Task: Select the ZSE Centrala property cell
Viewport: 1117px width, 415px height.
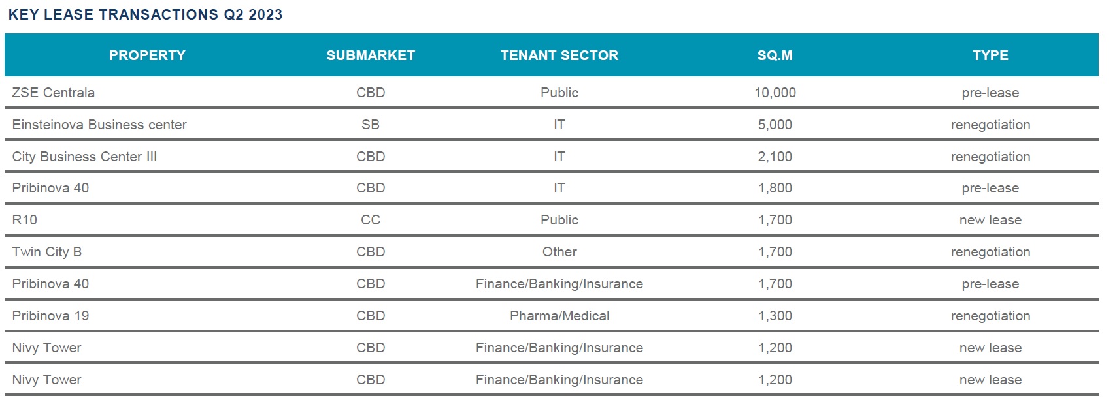Action: click(x=54, y=93)
